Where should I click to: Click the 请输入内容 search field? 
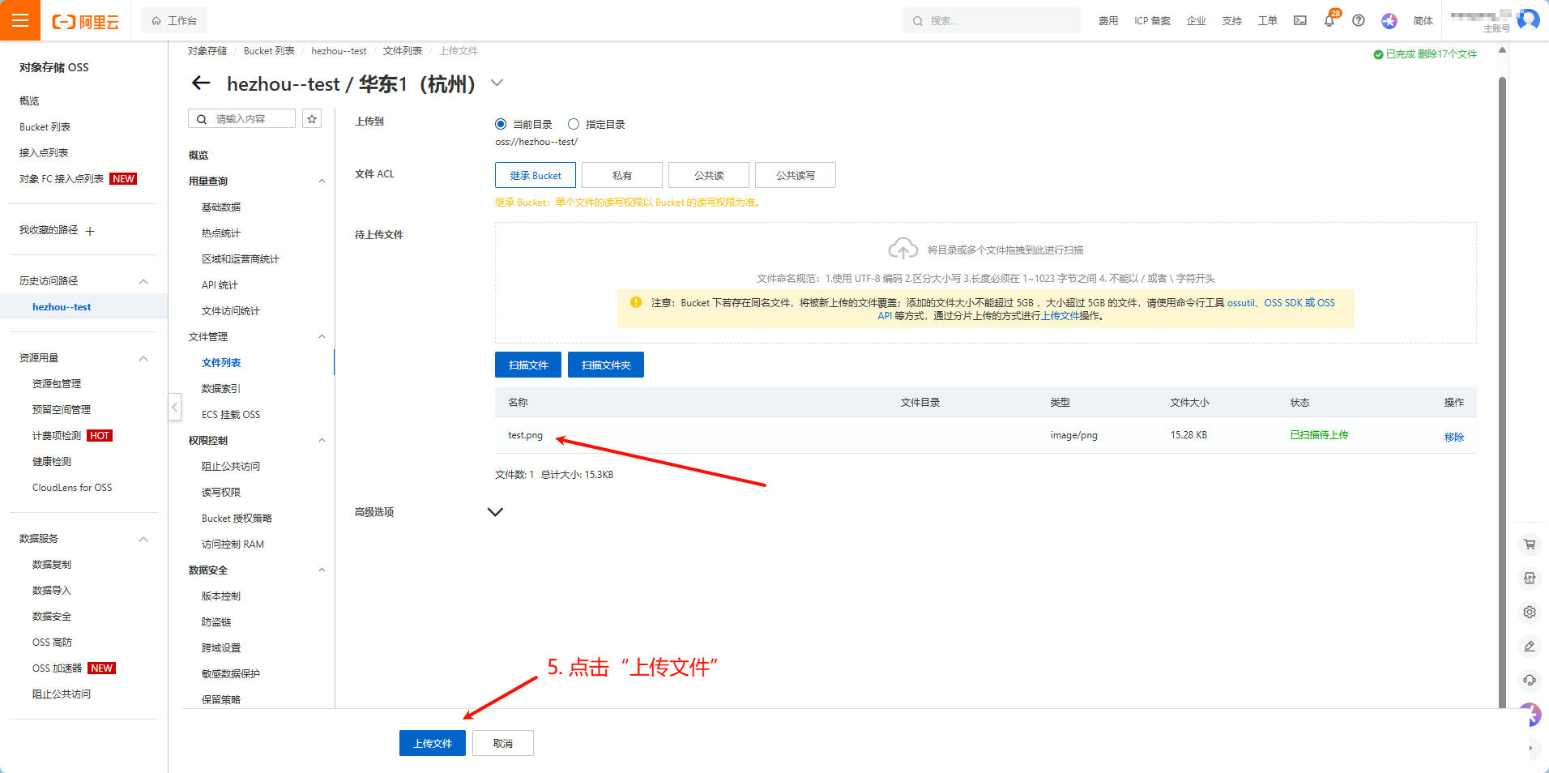pos(242,119)
